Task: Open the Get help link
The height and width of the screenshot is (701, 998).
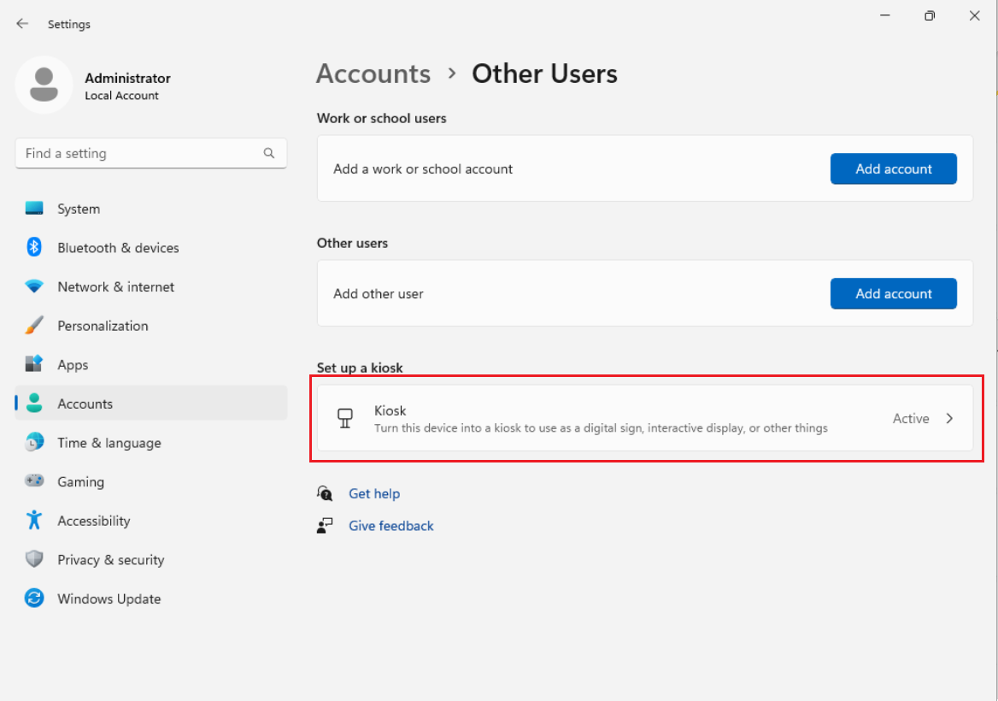Action: [374, 493]
